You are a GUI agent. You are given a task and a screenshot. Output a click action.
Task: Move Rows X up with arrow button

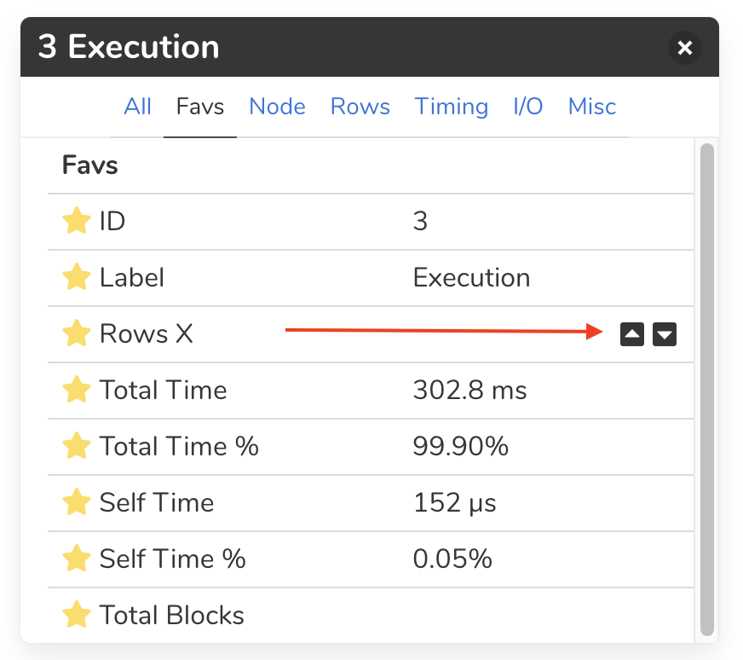click(631, 334)
